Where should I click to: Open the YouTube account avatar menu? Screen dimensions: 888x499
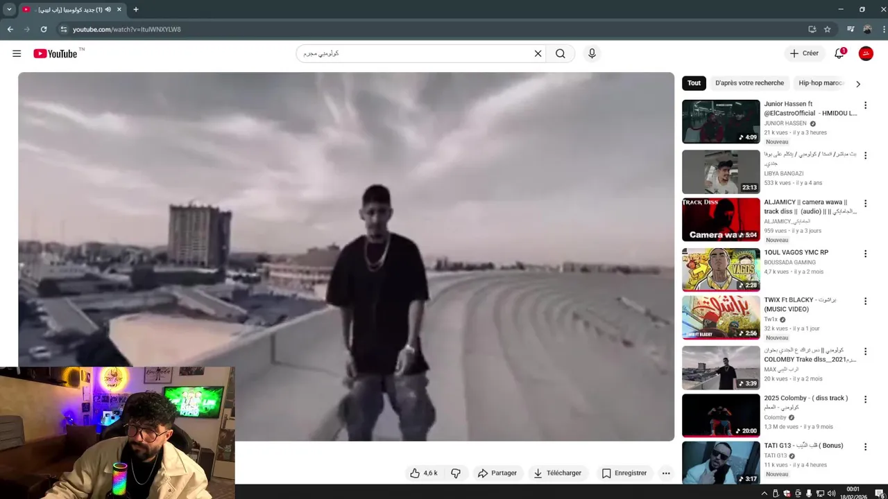point(866,53)
